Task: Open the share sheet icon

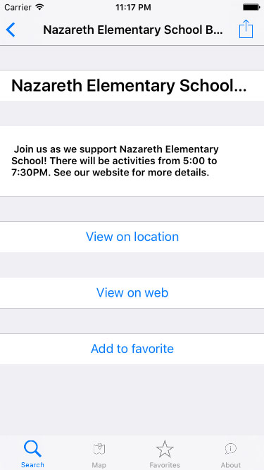Action: point(246,29)
